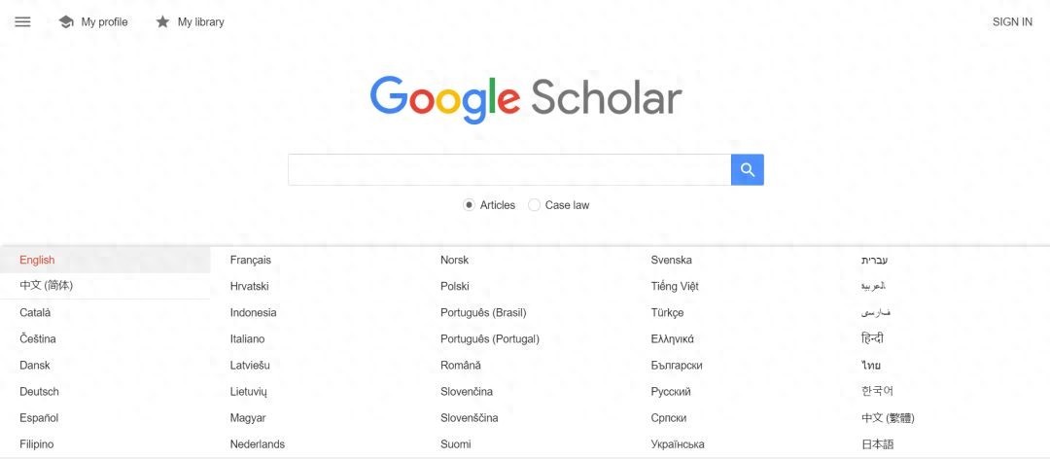Choose Français from the language list
Image resolution: width=1050 pixels, height=459 pixels.
[251, 260]
